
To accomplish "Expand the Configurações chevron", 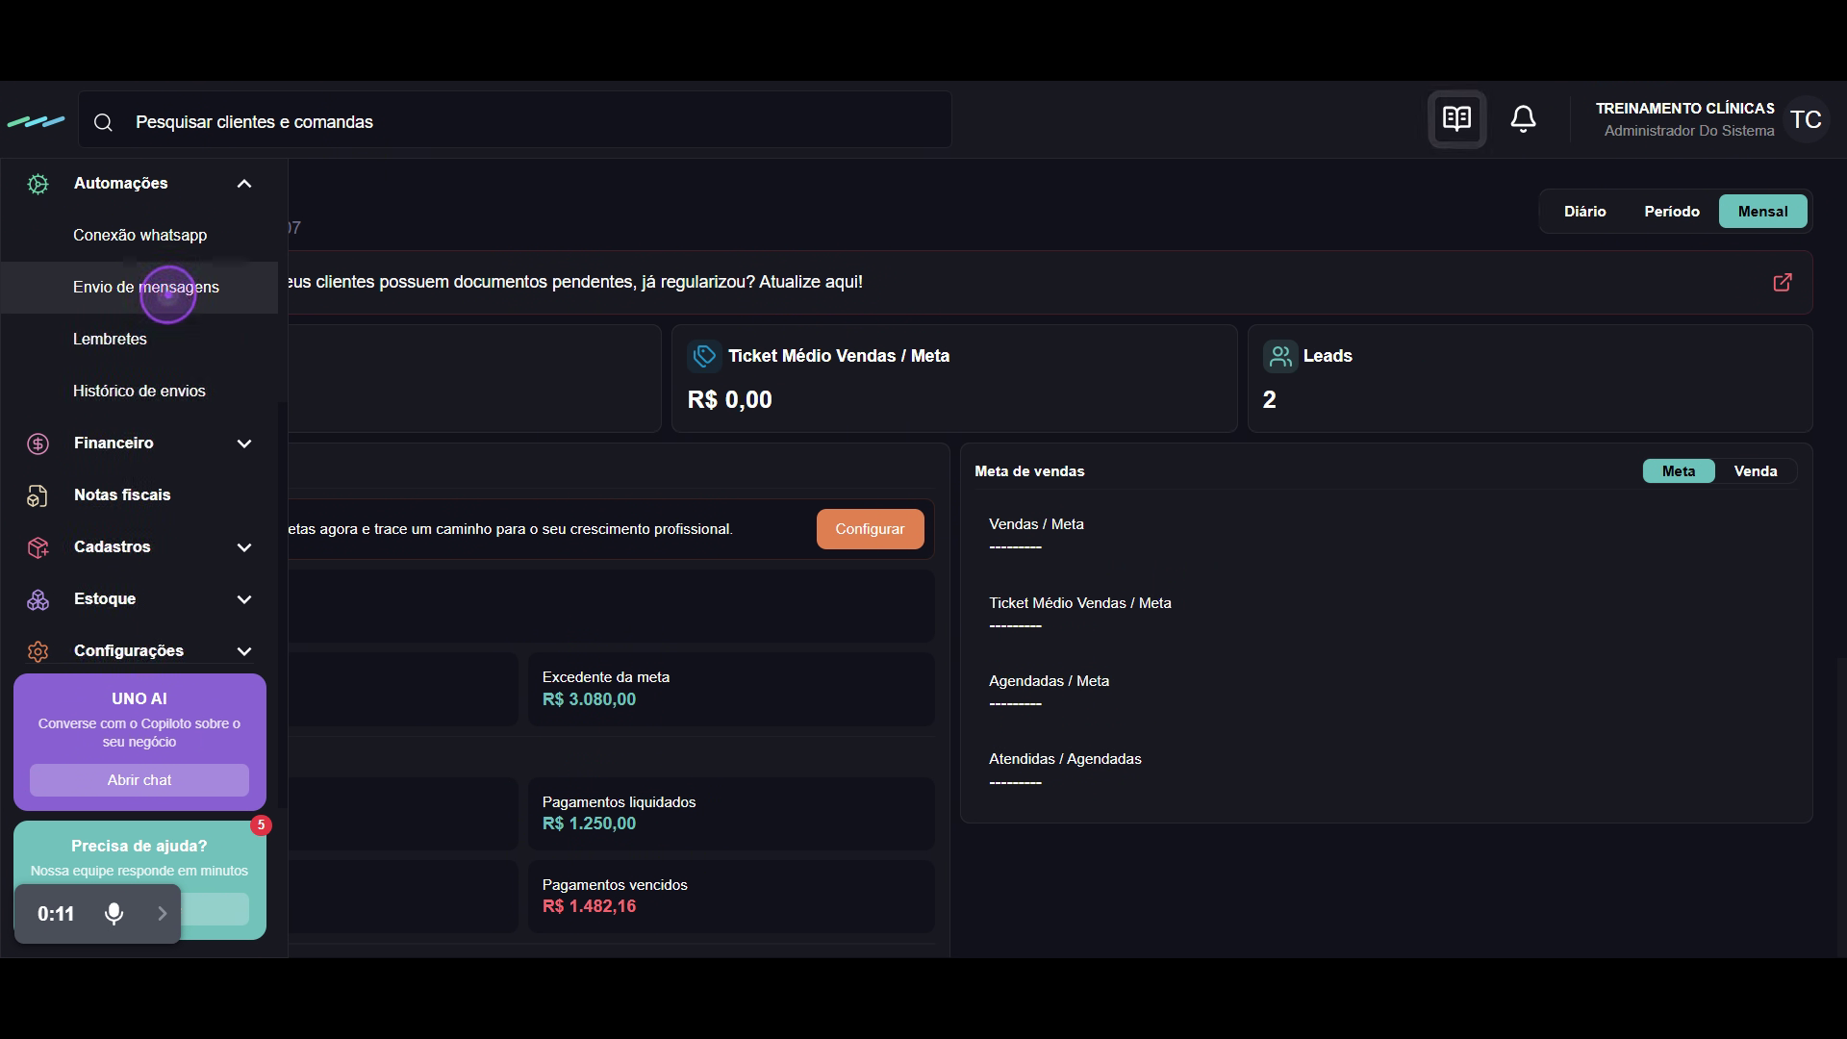I will [244, 651].
